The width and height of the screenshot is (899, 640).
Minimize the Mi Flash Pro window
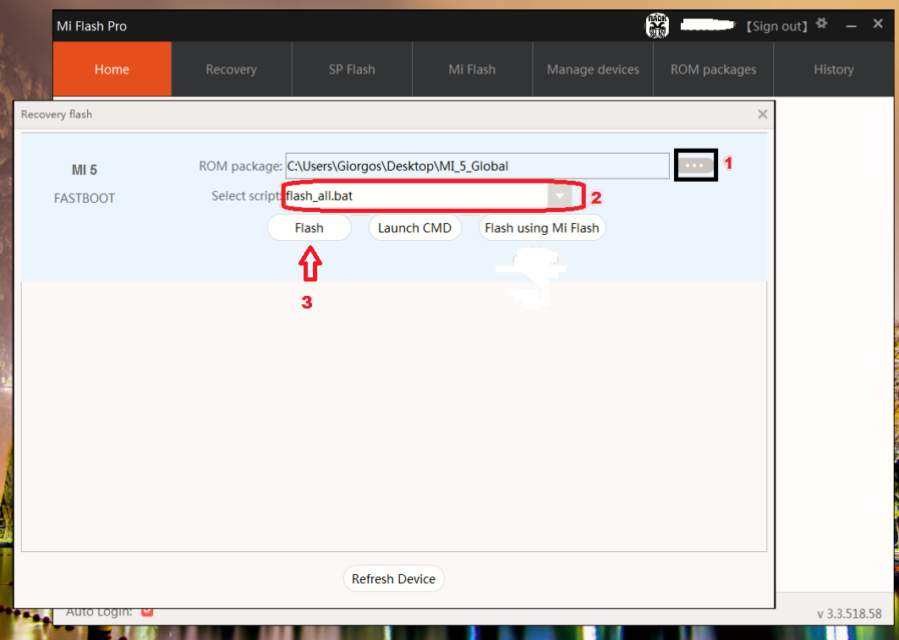pyautogui.click(x=851, y=25)
